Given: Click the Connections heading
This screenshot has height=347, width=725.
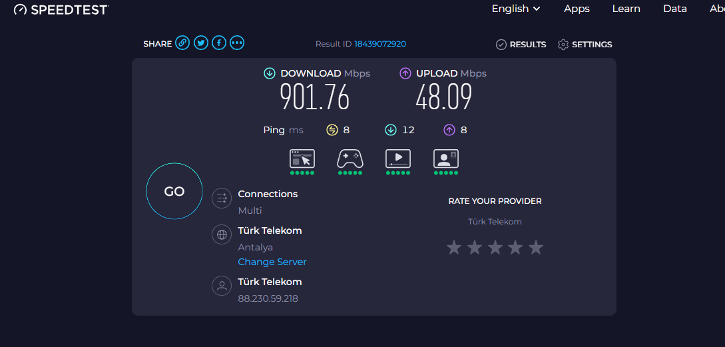Looking at the screenshot, I should coord(268,194).
